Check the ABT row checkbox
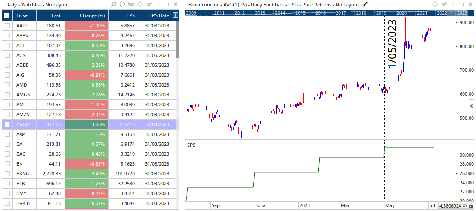Viewport: 476px width, 211px height. (7, 45)
